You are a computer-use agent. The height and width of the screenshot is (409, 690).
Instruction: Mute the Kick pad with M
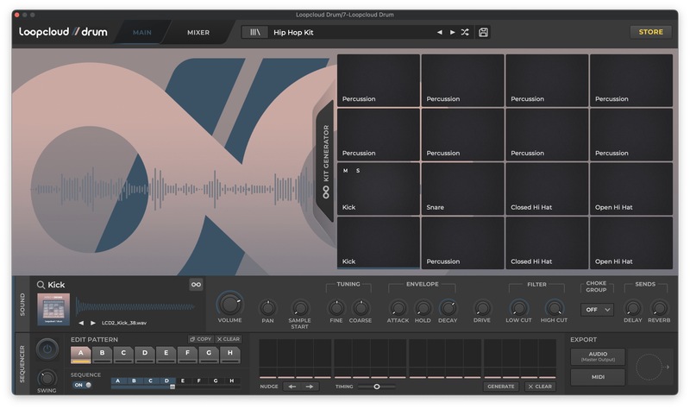(346, 171)
